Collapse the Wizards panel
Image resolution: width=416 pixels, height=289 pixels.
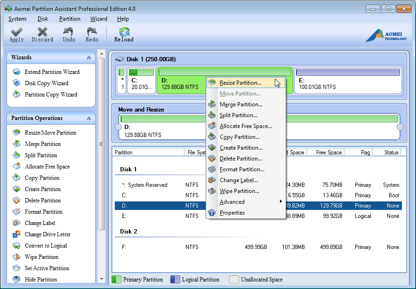coord(88,57)
